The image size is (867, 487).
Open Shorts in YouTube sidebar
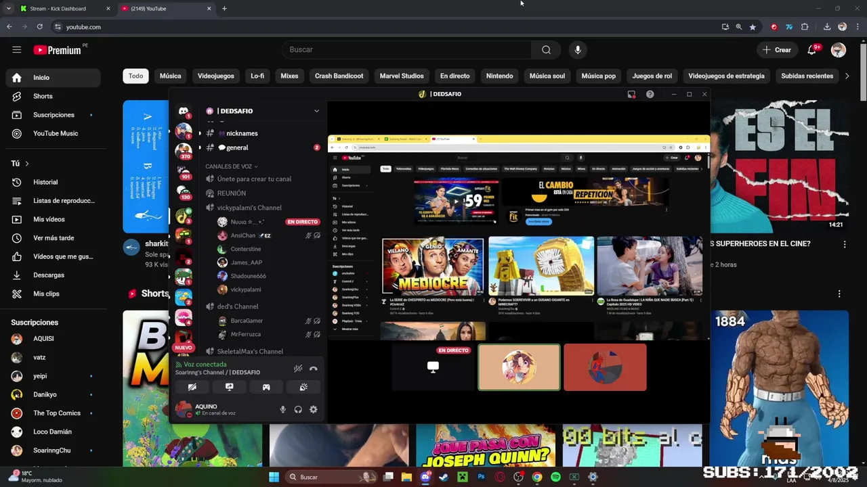point(53,96)
